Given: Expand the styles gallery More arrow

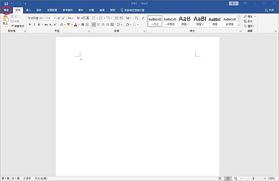Looking at the screenshot, I should coord(239,25).
